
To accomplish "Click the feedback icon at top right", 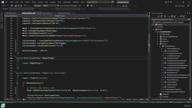I will (x=188, y=6).
